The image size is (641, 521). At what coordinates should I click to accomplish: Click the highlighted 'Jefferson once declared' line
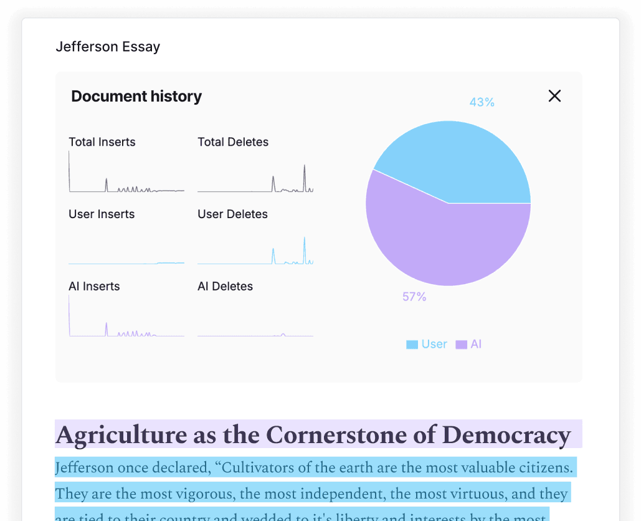[314, 467]
